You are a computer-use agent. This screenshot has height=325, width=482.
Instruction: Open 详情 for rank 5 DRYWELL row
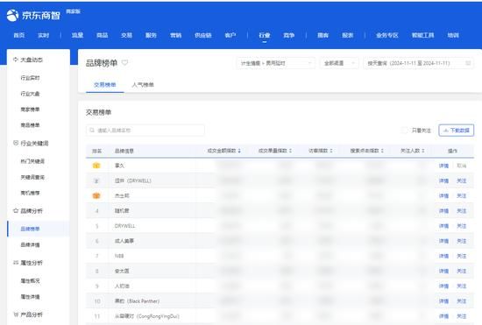tap(443, 226)
